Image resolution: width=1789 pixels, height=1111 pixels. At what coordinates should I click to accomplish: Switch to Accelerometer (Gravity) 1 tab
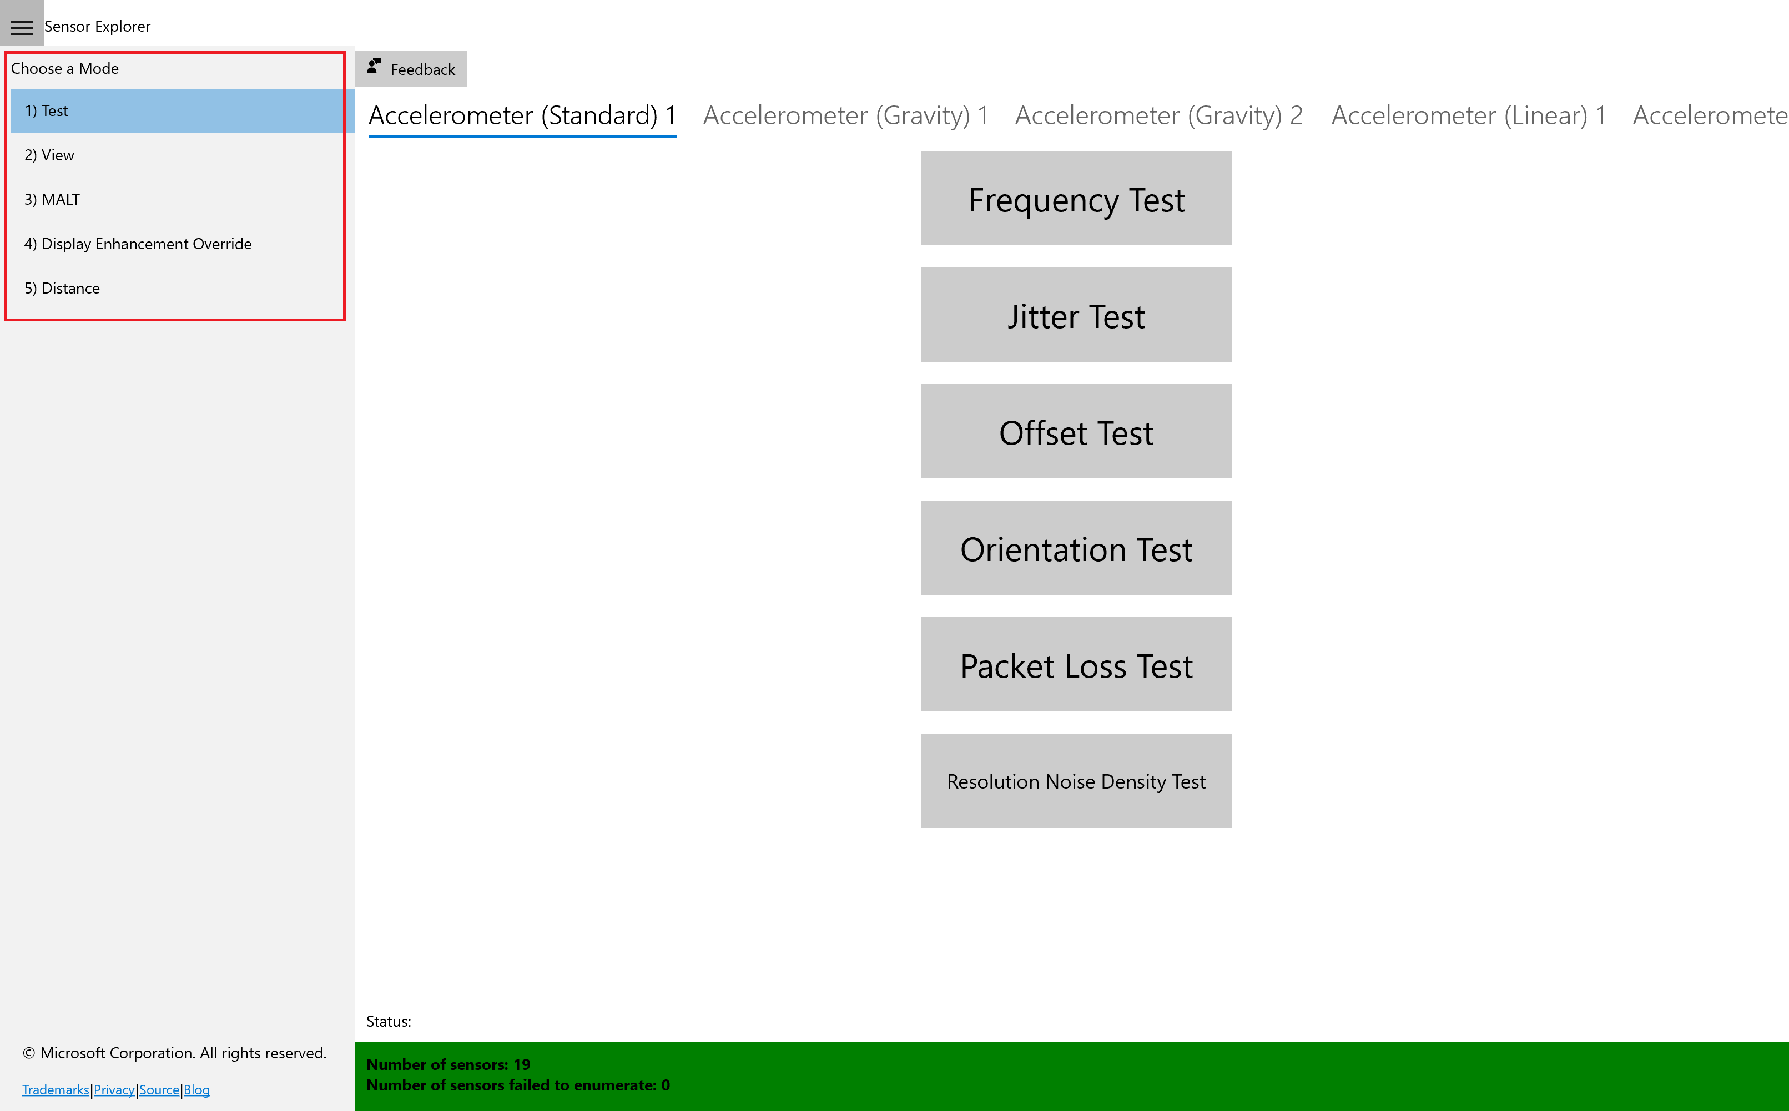[846, 114]
